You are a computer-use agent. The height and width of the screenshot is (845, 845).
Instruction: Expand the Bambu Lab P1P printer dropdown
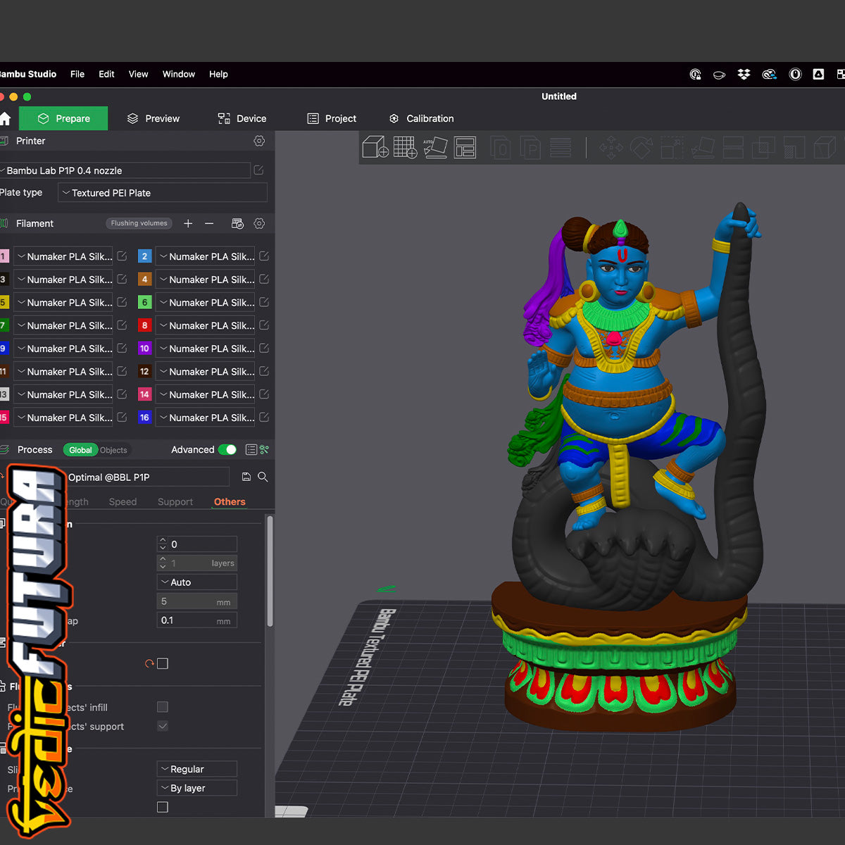pyautogui.click(x=125, y=170)
